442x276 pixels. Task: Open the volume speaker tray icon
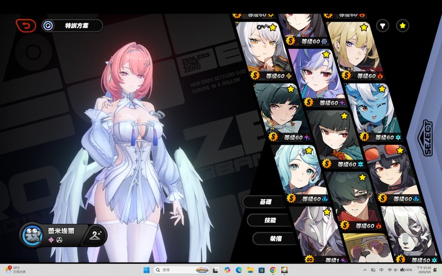(x=395, y=270)
